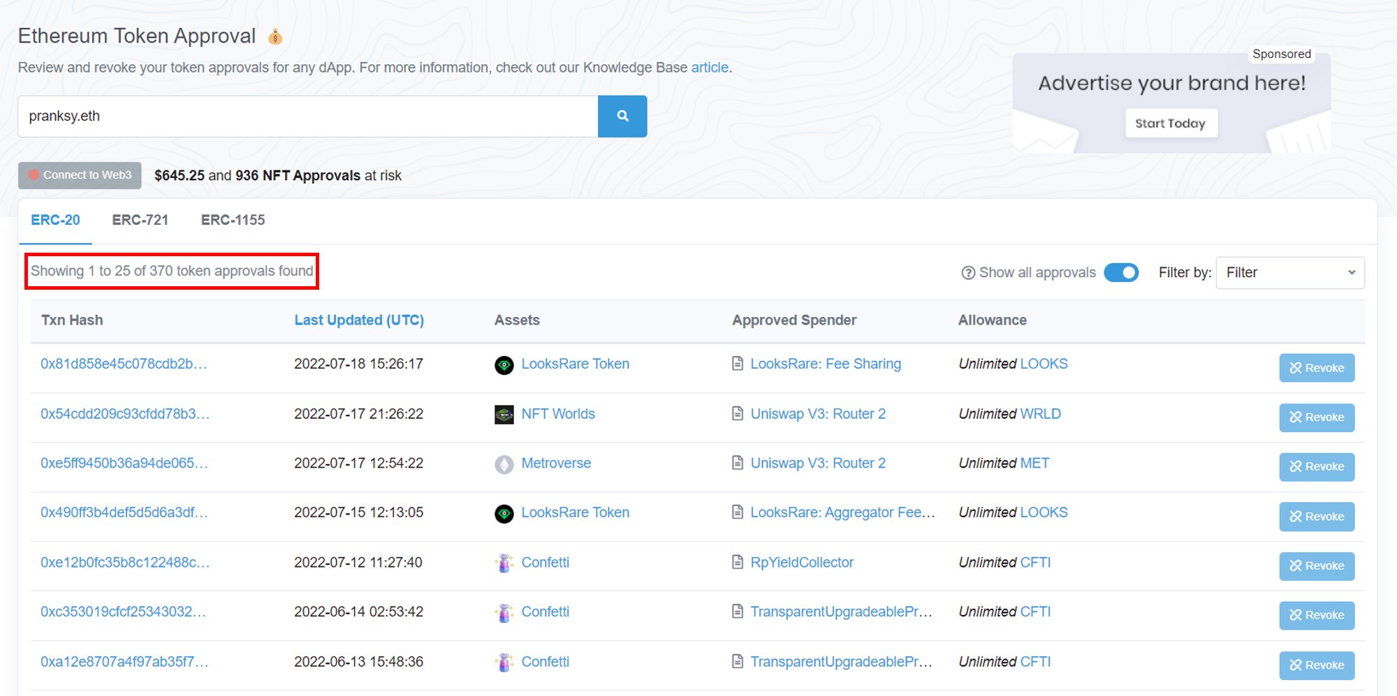Select the ERC-20 tab
This screenshot has width=1397, height=696.
click(x=55, y=220)
